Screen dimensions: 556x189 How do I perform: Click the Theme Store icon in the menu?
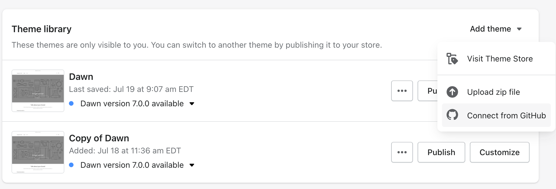[452, 59]
